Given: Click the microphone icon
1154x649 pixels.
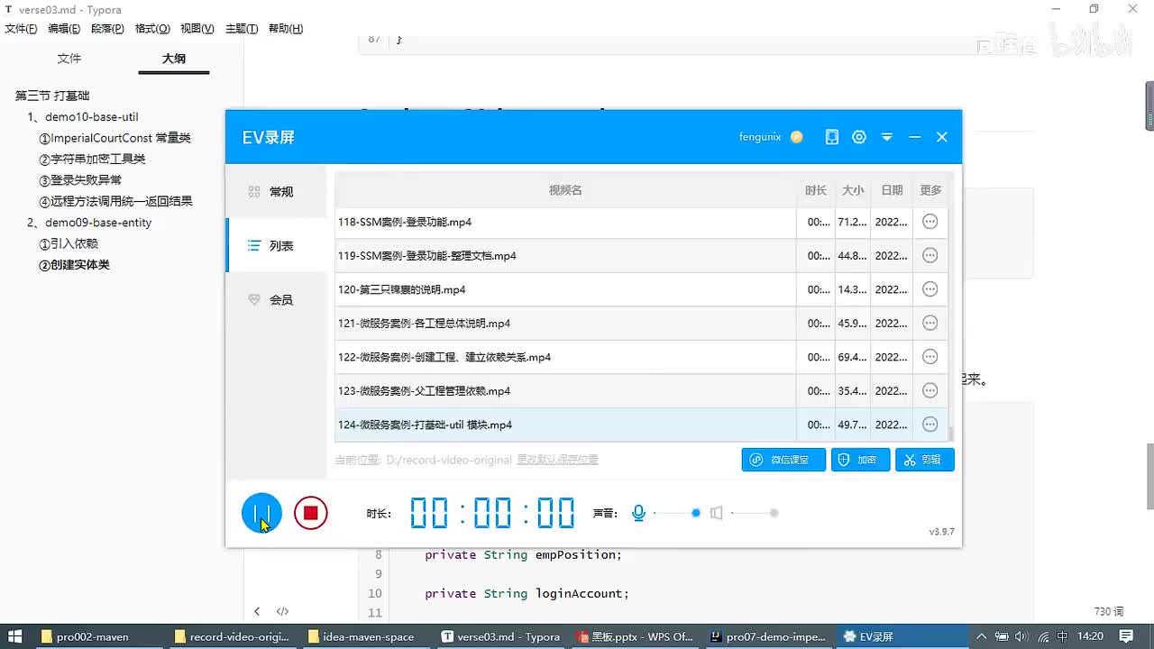Looking at the screenshot, I should (x=638, y=513).
